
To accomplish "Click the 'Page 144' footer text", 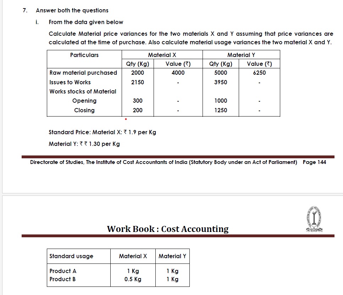I will 314,162.
